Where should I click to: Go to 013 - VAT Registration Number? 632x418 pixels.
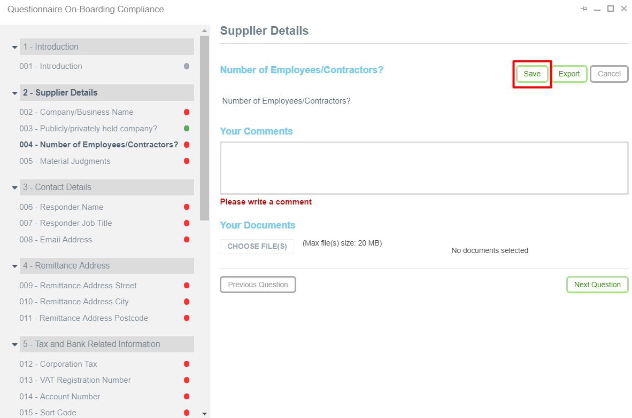[x=75, y=380]
